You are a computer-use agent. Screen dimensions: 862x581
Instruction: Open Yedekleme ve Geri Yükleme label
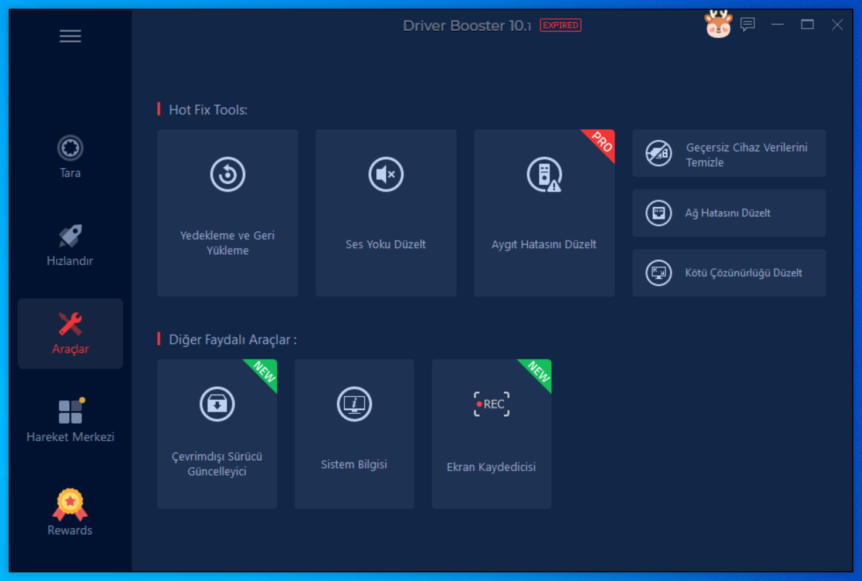(228, 243)
